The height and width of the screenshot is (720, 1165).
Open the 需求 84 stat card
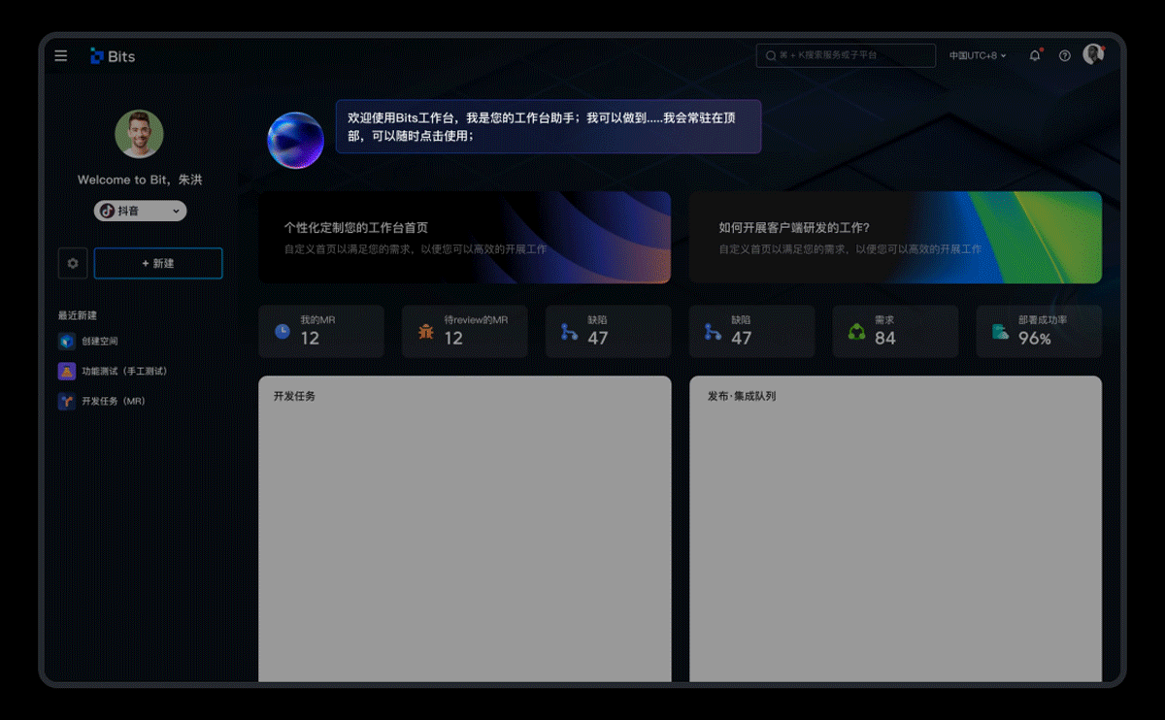[895, 332]
